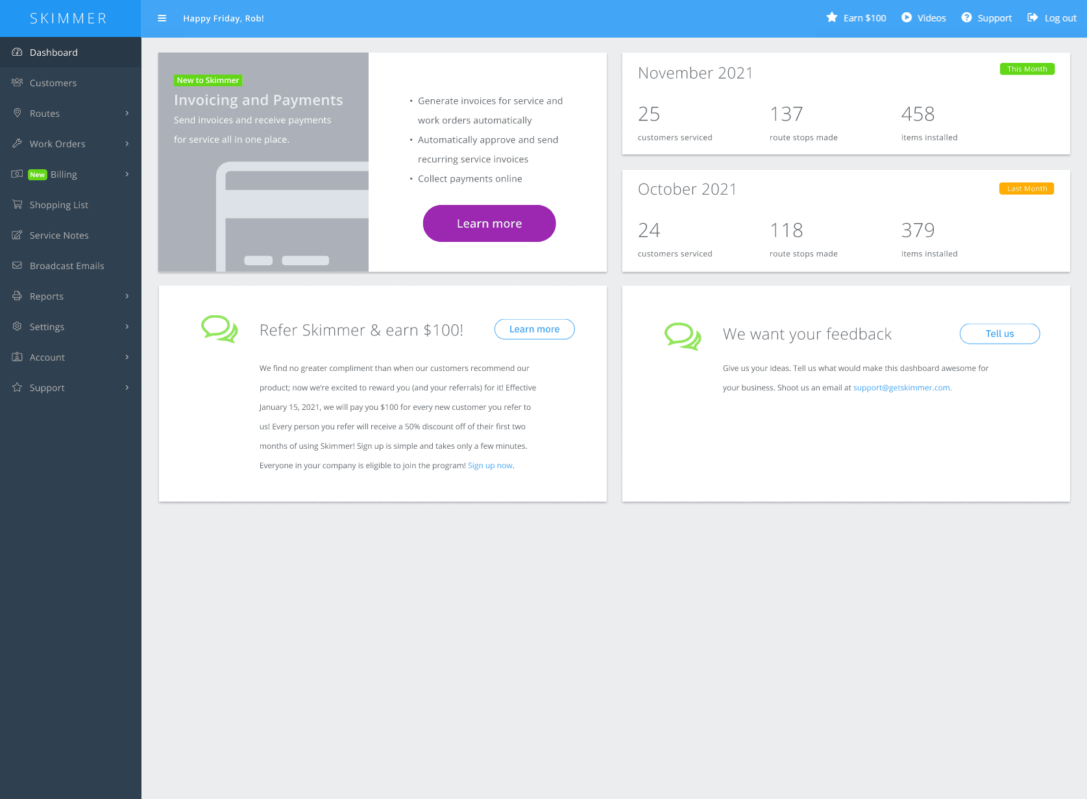
Task: Click the Broadcast Emails envelope icon
Action: click(x=17, y=265)
